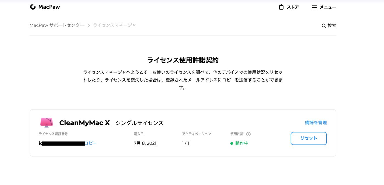Screen dimensions: 384x185
Task: Copy license key with コピー link
Action: pos(91,143)
